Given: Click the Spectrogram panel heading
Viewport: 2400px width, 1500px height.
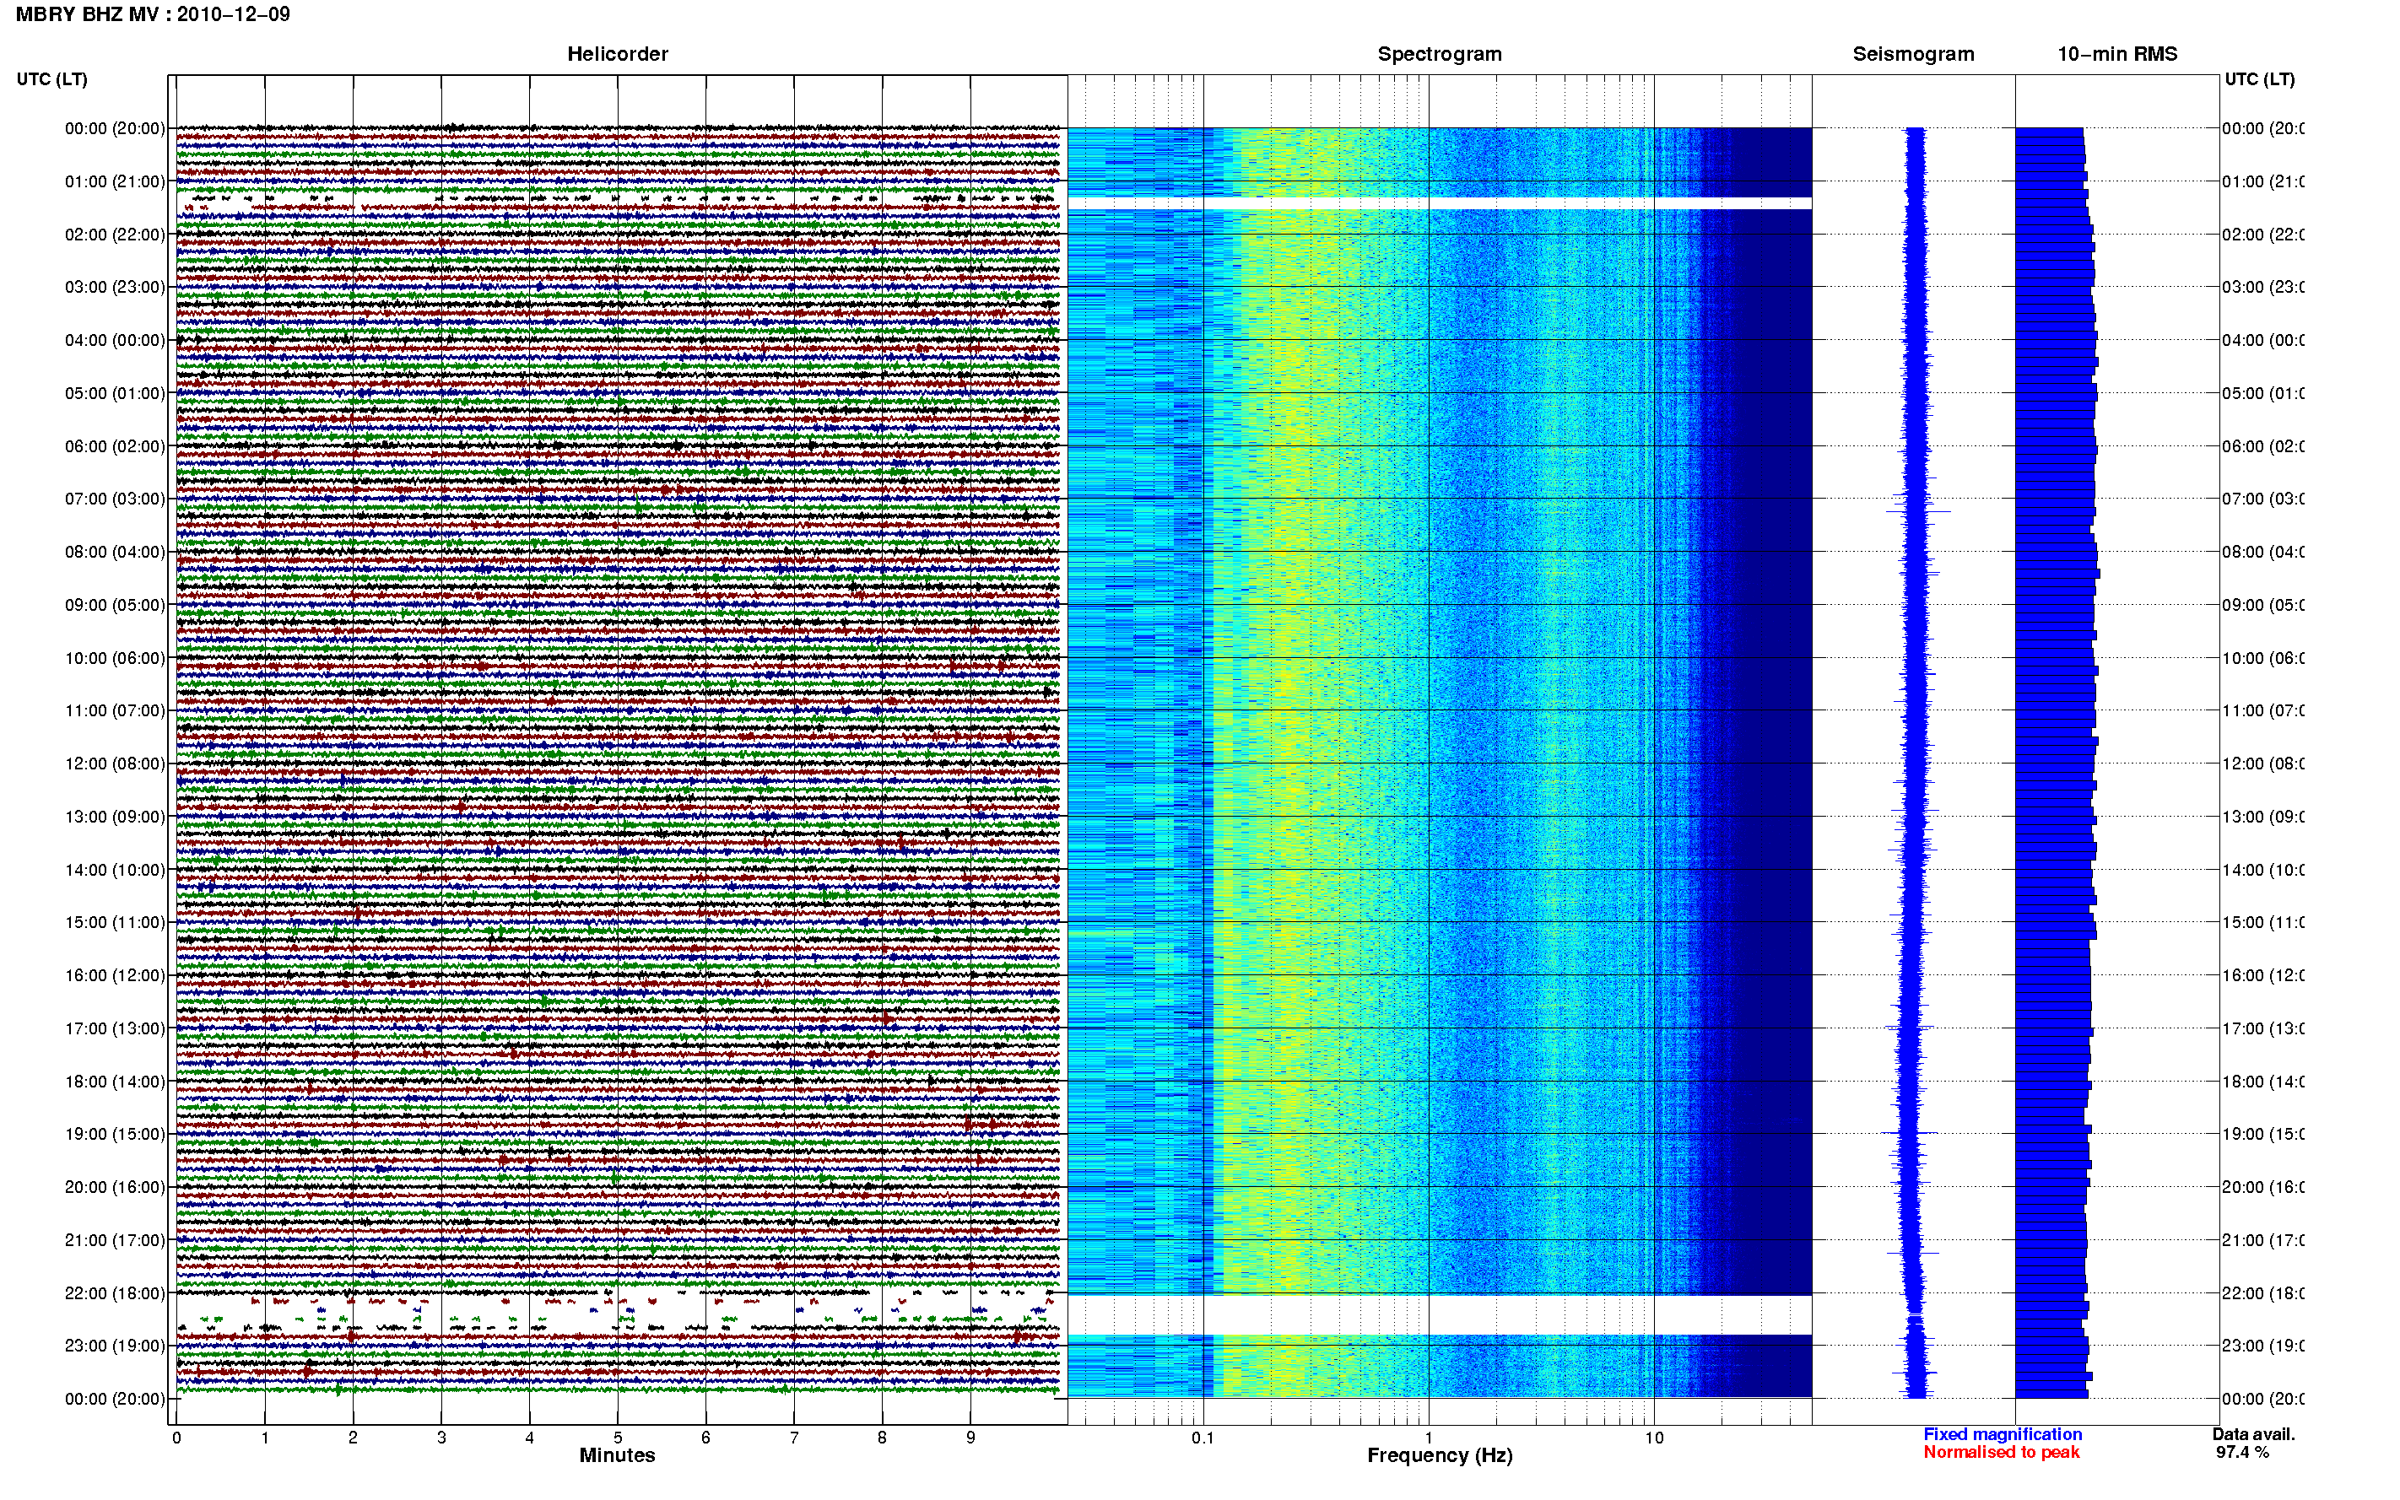Looking at the screenshot, I should [1439, 54].
